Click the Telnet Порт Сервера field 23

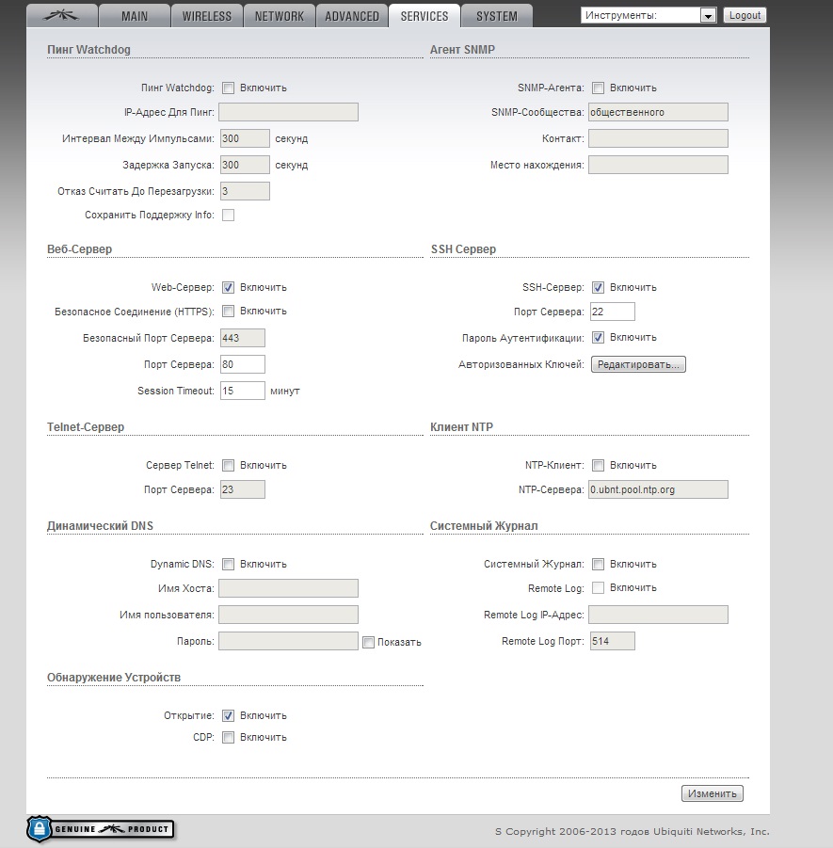242,489
